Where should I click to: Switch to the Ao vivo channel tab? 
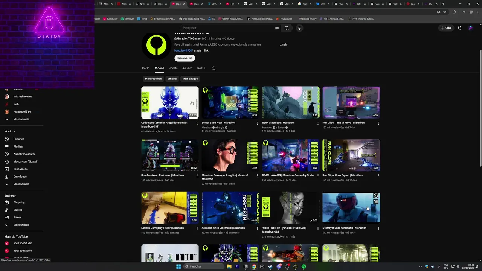pyautogui.click(x=187, y=69)
